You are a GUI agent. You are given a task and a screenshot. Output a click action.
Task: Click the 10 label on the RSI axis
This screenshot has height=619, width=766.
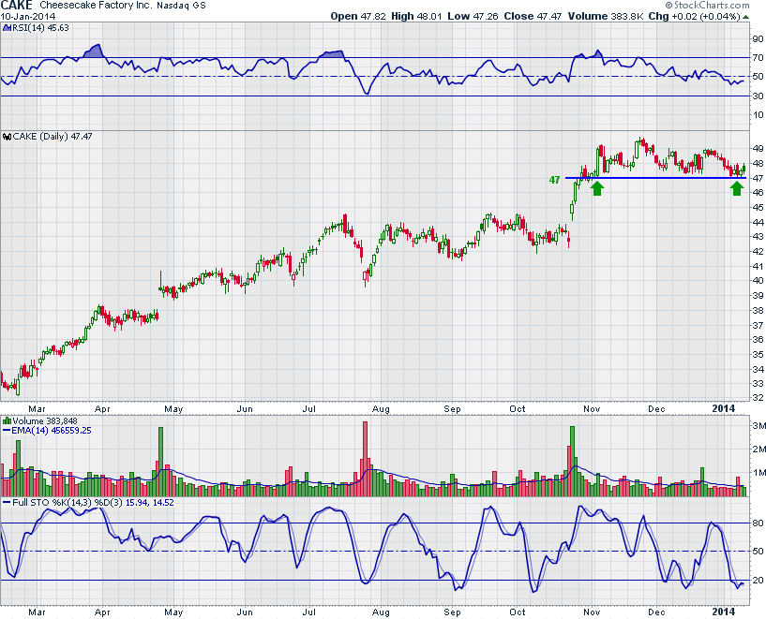(x=758, y=115)
